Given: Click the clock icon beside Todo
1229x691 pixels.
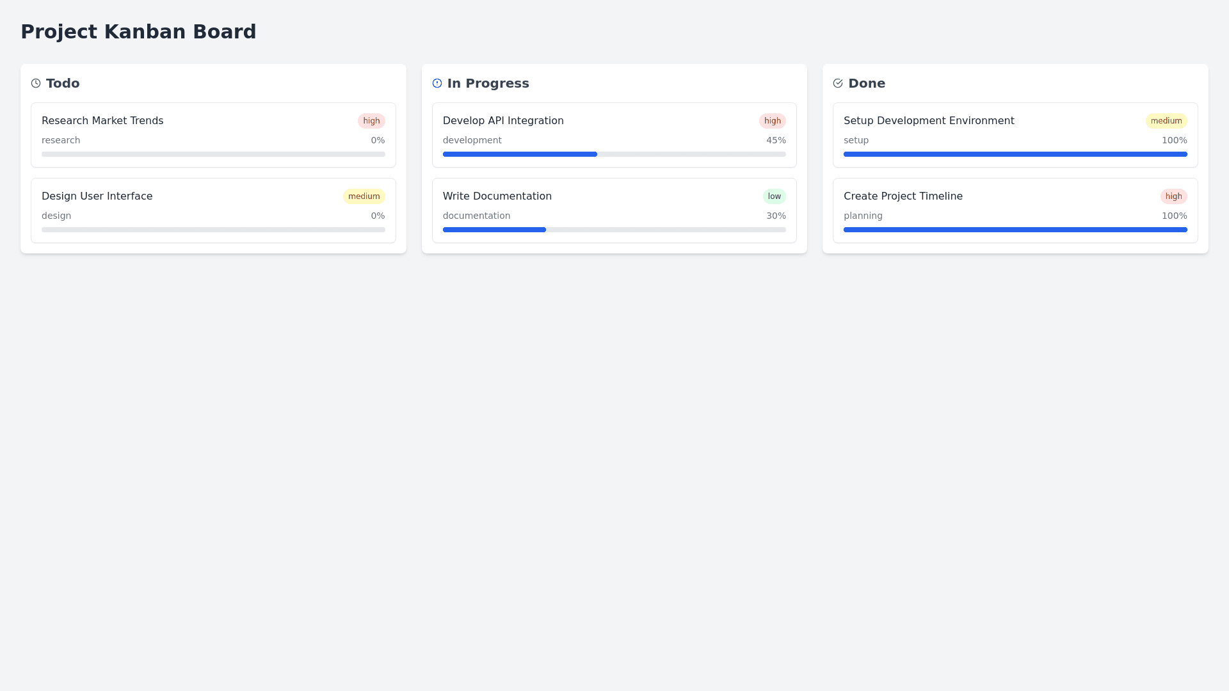Looking at the screenshot, I should point(36,83).
